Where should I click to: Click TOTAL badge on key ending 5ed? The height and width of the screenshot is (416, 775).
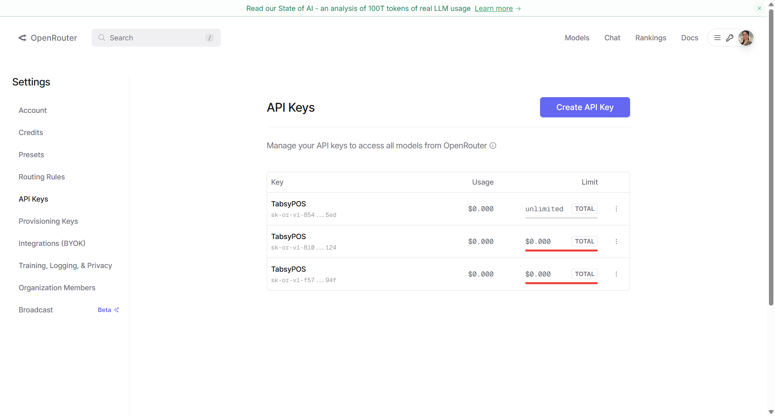click(584, 209)
